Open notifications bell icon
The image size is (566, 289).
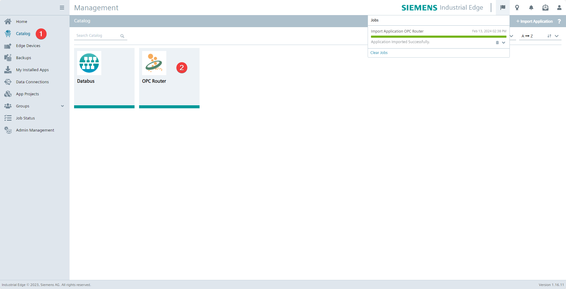(x=531, y=8)
